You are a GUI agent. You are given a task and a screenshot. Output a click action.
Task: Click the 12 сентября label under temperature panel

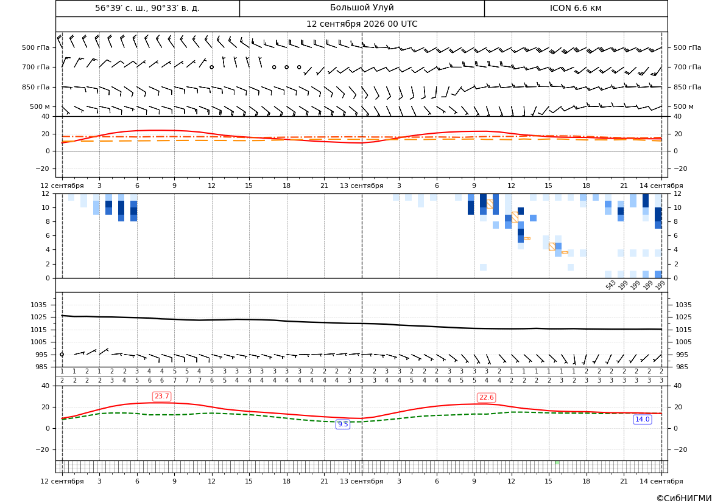(x=62, y=186)
